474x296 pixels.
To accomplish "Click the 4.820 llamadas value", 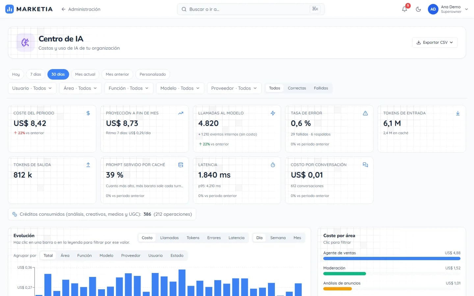I will (208, 123).
